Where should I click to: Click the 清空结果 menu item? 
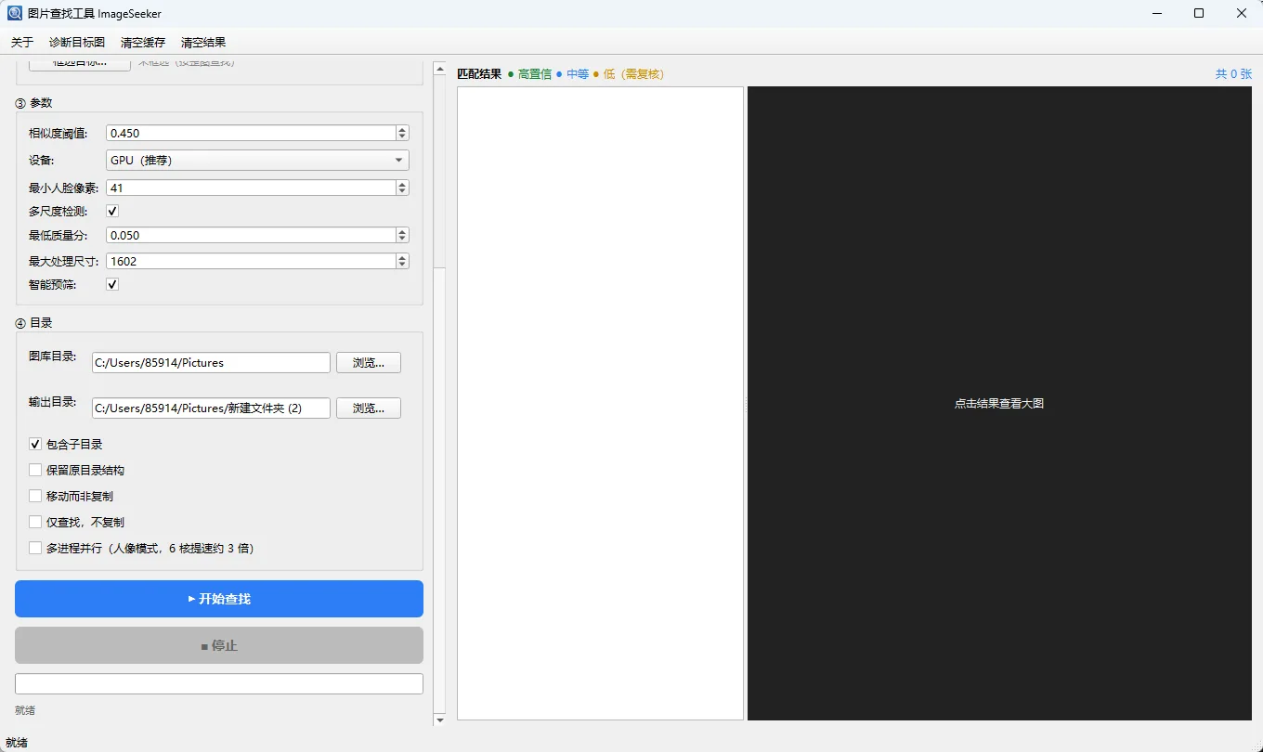(203, 43)
